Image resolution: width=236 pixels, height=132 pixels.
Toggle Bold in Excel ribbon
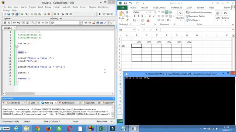tap(135, 16)
